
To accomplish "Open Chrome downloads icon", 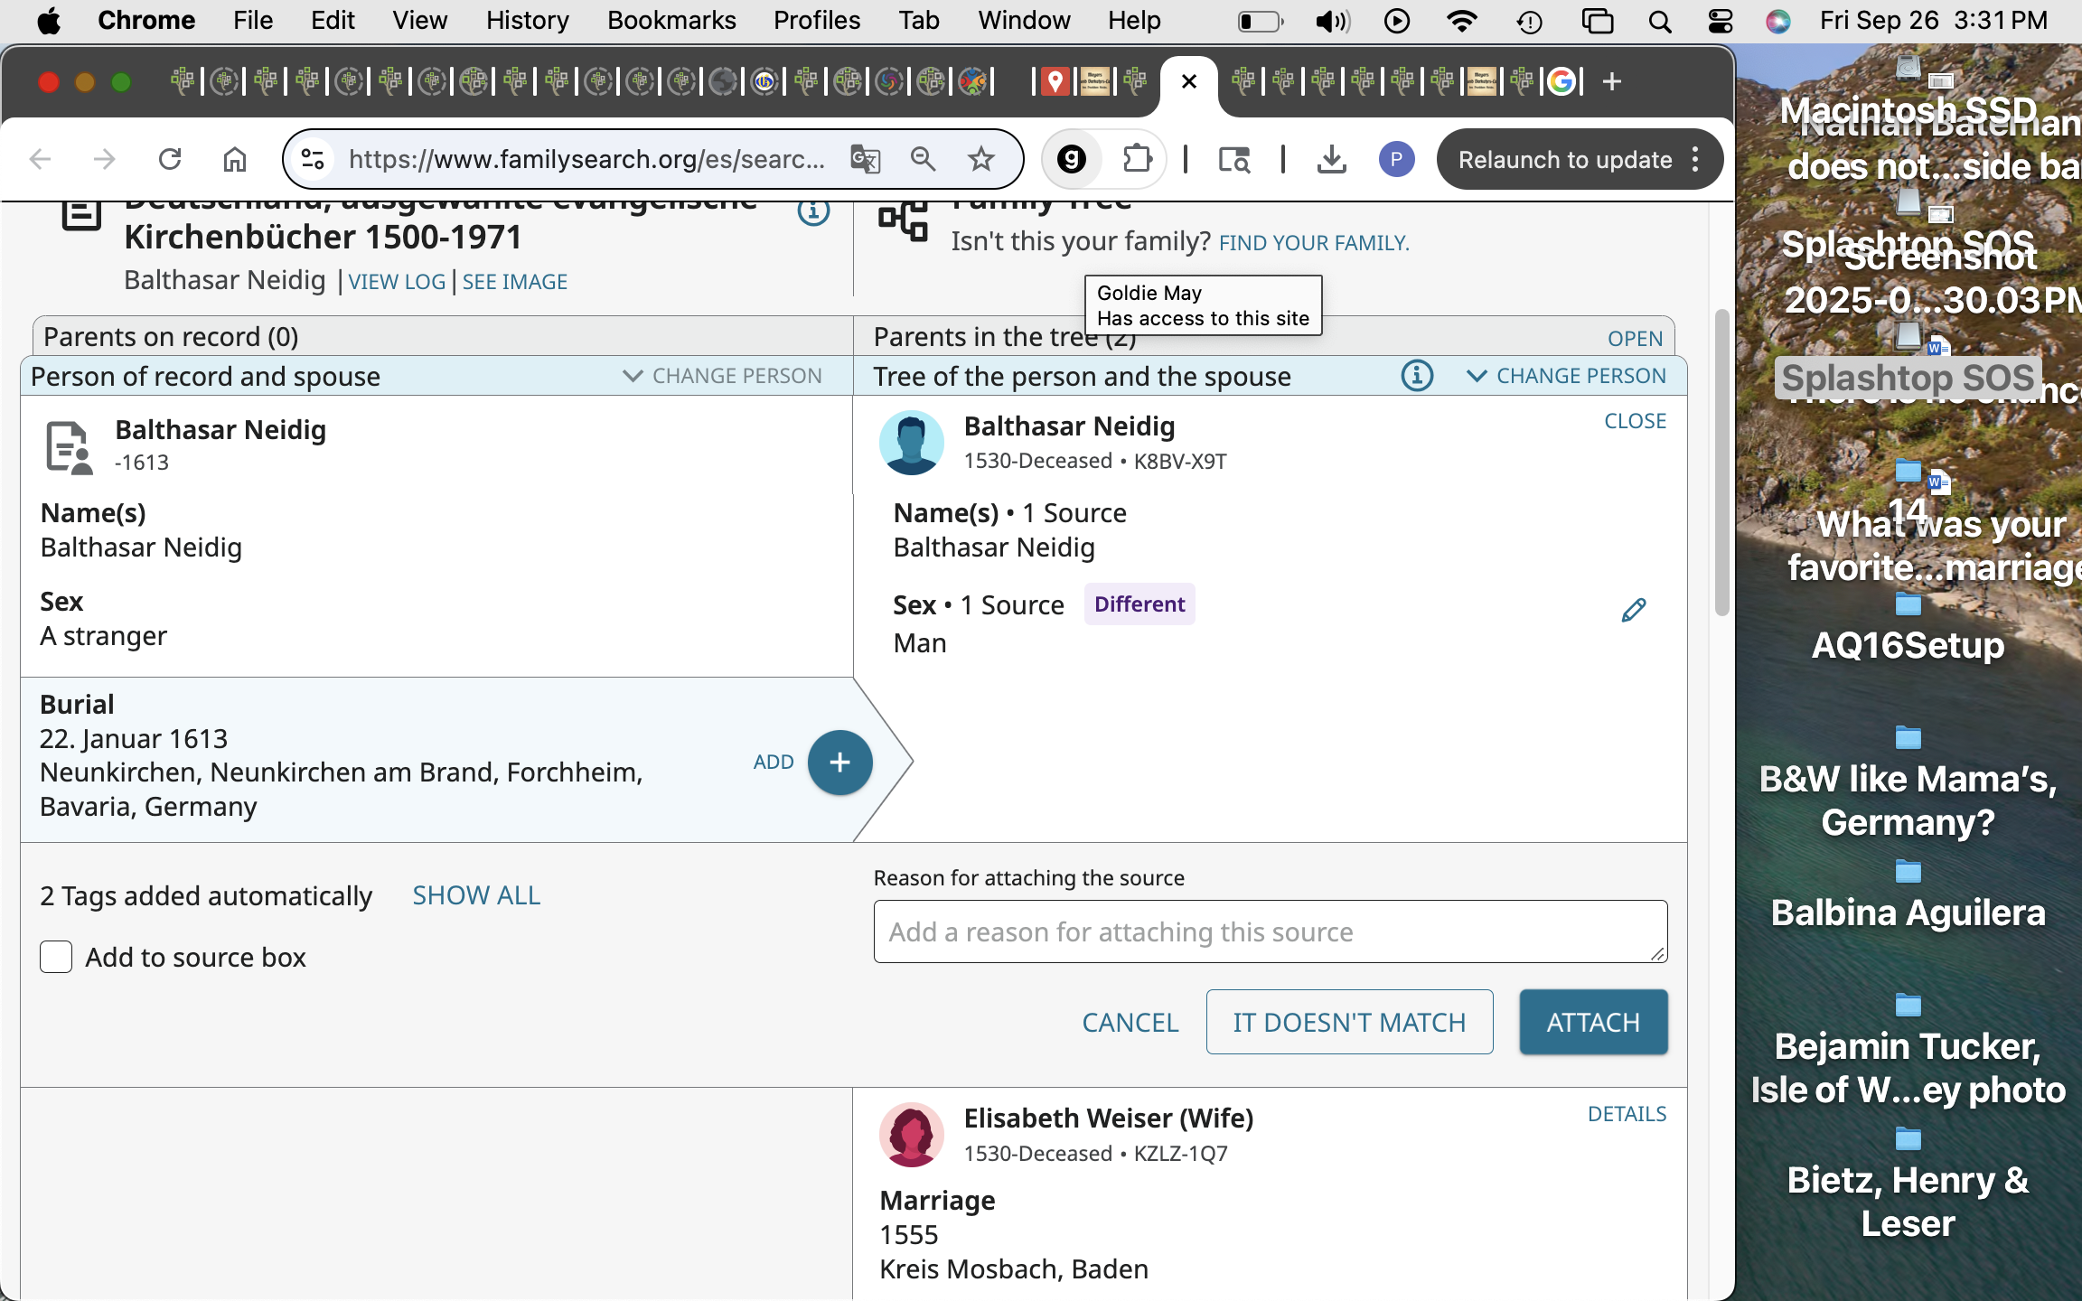I will [1331, 160].
